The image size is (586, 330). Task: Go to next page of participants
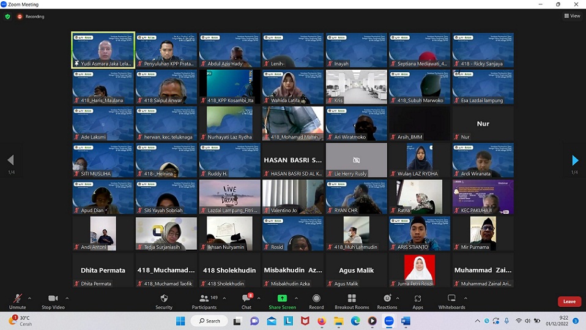[574, 160]
